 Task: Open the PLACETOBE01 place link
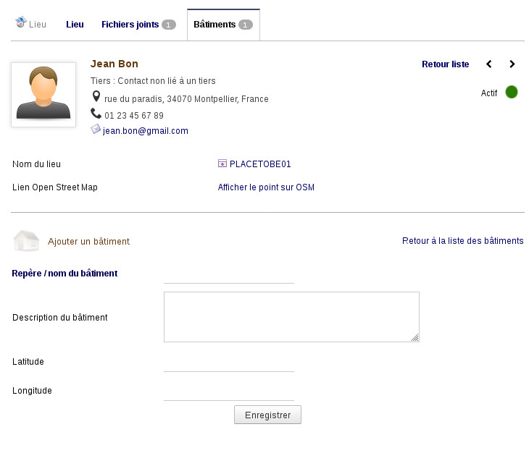[260, 164]
